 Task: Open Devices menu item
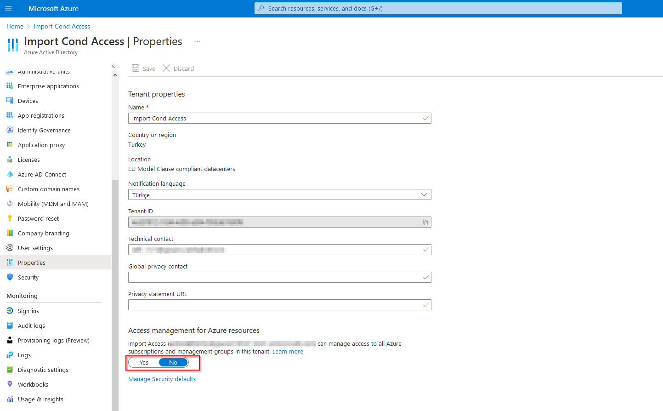click(x=28, y=101)
